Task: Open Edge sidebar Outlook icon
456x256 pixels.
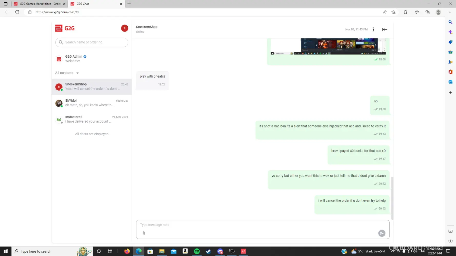Action: pyautogui.click(x=450, y=82)
